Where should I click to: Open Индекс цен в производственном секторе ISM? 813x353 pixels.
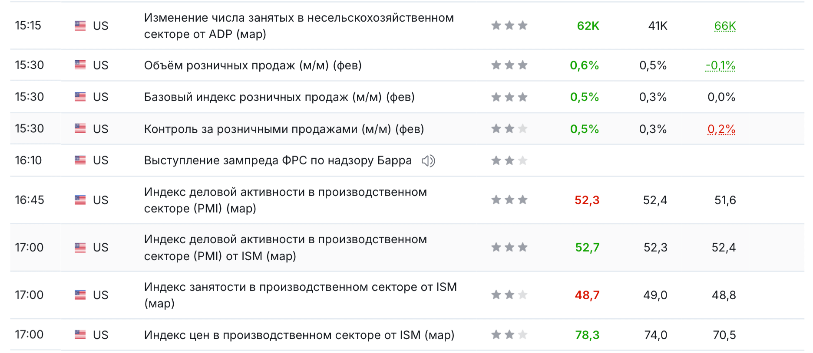pyautogui.click(x=299, y=335)
